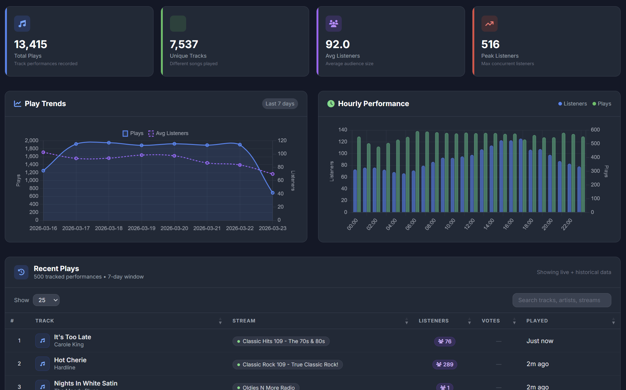Select the Last 7 days period filter
Image resolution: width=626 pixels, height=390 pixels.
pos(280,103)
